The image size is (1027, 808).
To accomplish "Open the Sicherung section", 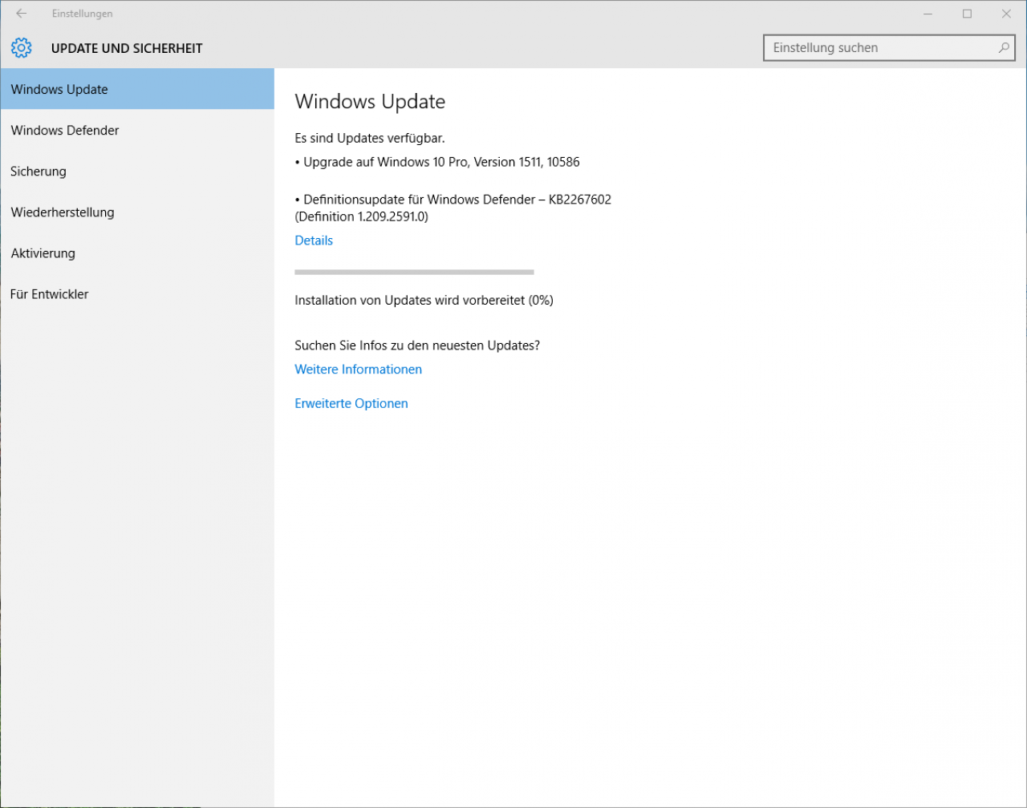I will (137, 171).
